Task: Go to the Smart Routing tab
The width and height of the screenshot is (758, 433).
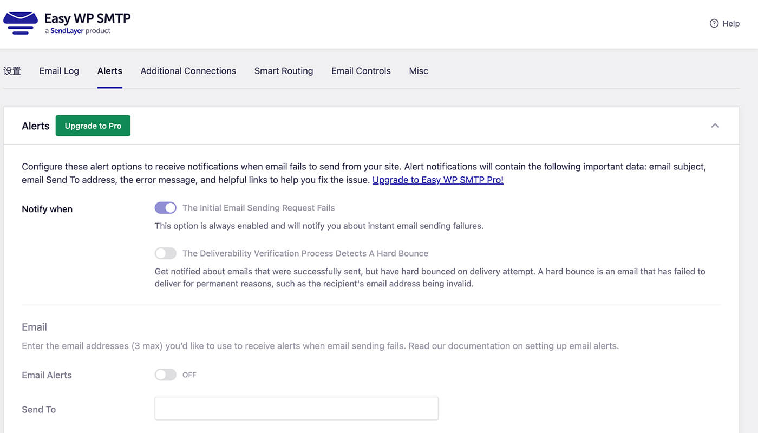Action: coord(284,71)
